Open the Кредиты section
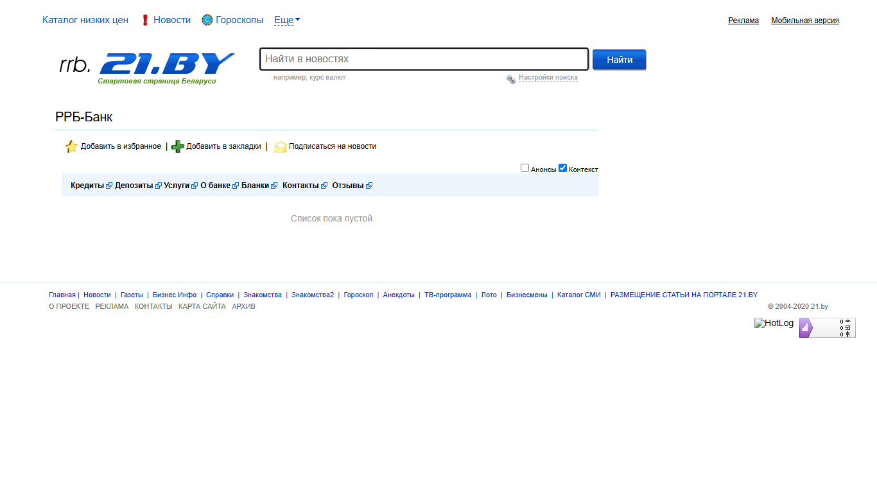The height and width of the screenshot is (493, 877). tap(87, 186)
